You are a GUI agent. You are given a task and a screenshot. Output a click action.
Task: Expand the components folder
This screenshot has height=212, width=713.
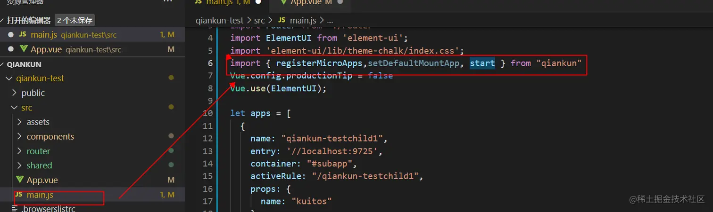[x=19, y=137]
